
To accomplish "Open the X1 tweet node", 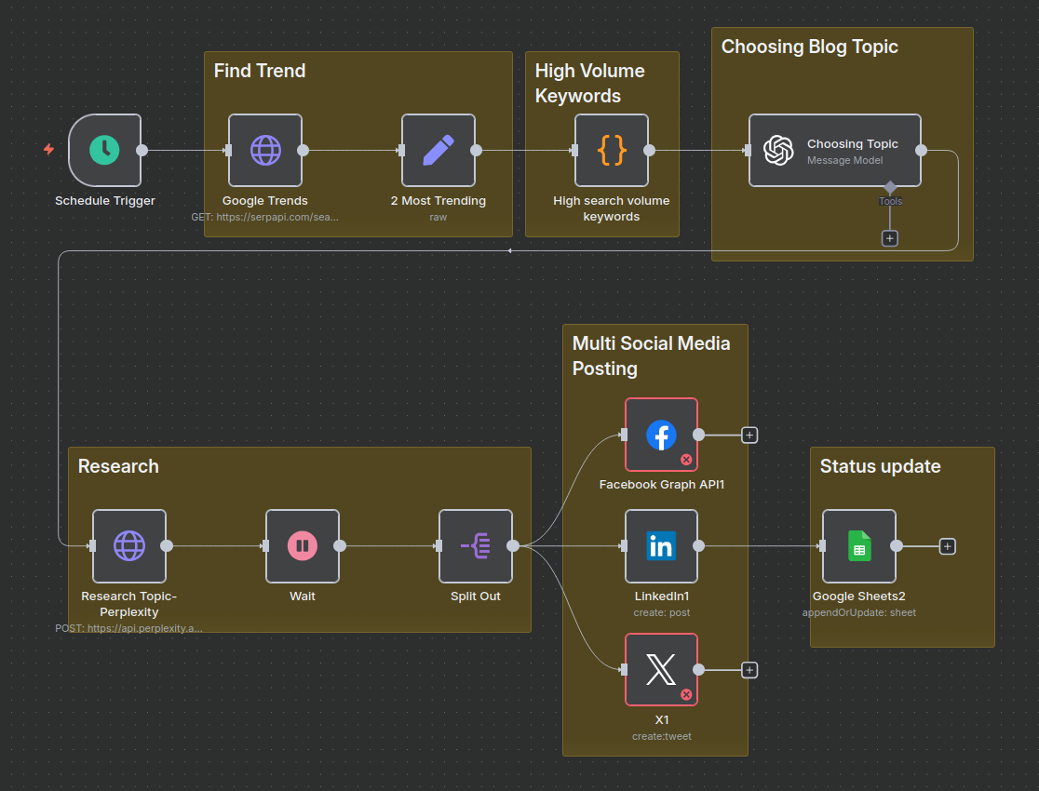I will pos(661,669).
